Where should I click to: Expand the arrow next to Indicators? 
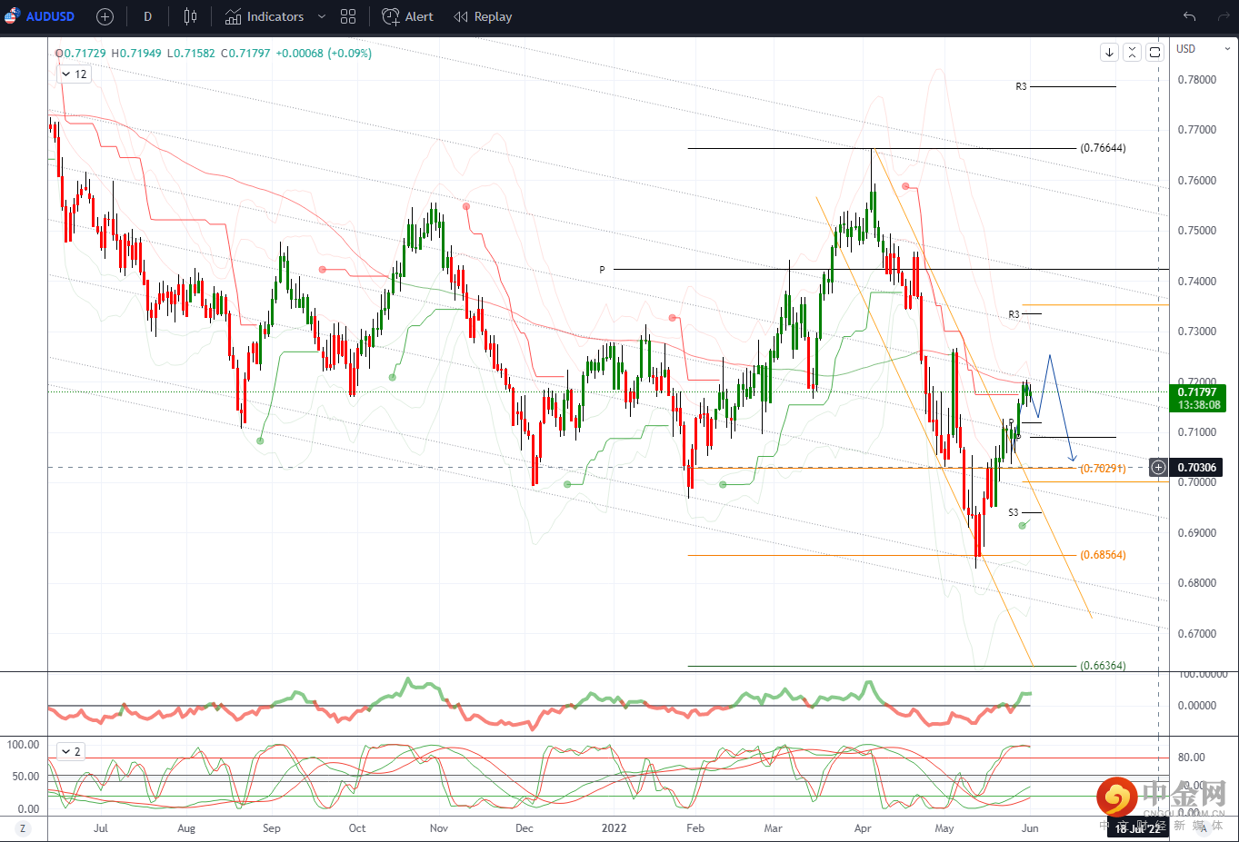coord(321,16)
